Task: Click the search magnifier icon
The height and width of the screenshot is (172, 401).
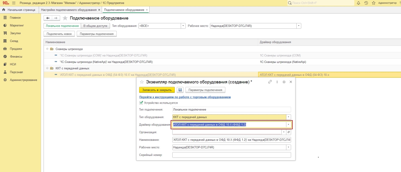Action: (290, 3)
